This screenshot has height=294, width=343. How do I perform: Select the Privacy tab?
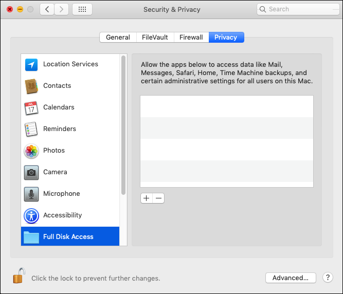point(226,37)
